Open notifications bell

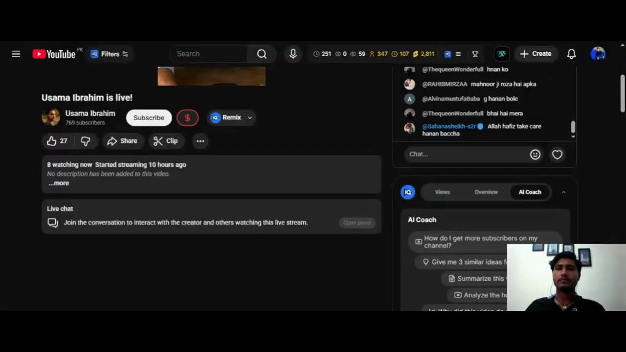(571, 54)
